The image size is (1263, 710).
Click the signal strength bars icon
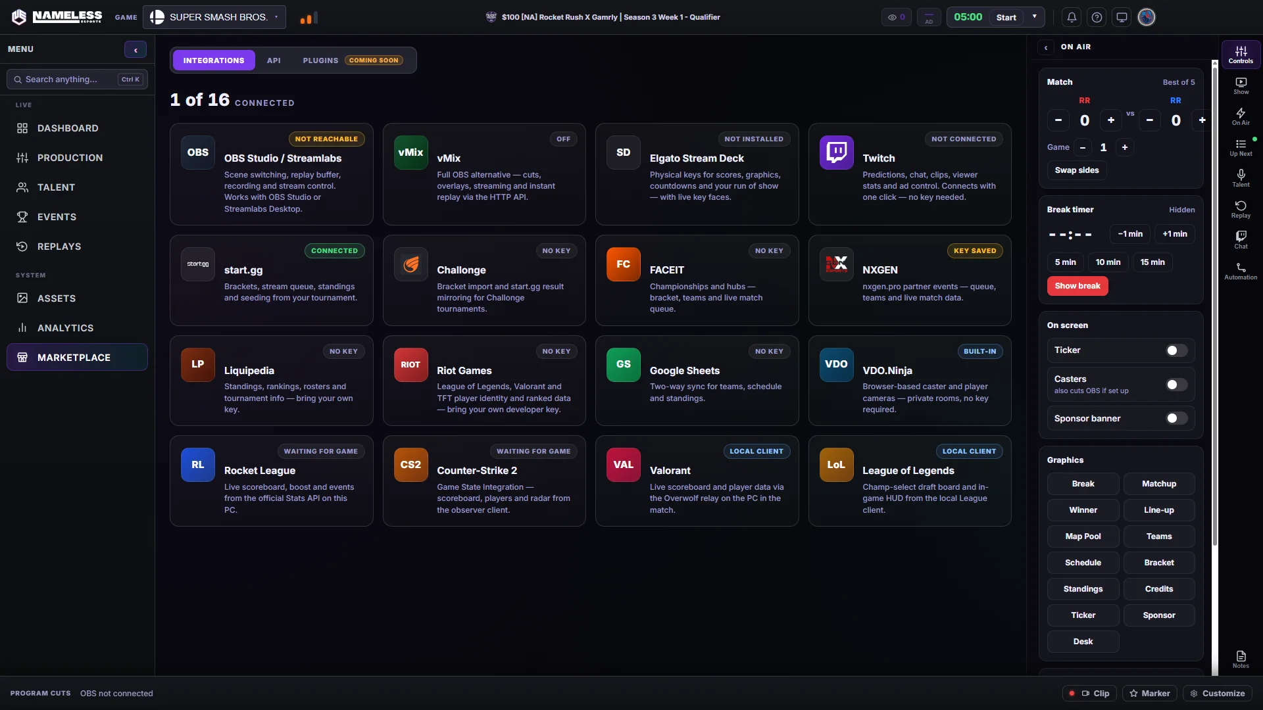pos(309,18)
